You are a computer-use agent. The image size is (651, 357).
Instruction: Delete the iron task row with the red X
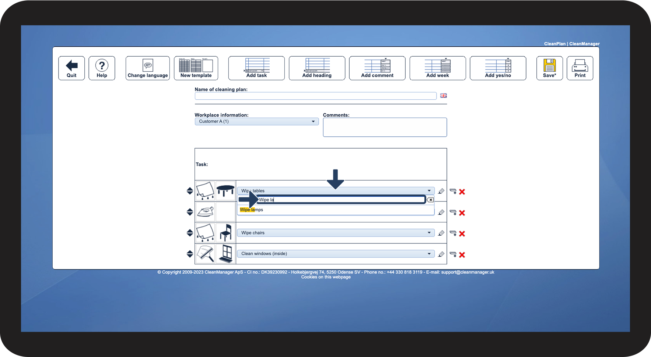click(462, 213)
